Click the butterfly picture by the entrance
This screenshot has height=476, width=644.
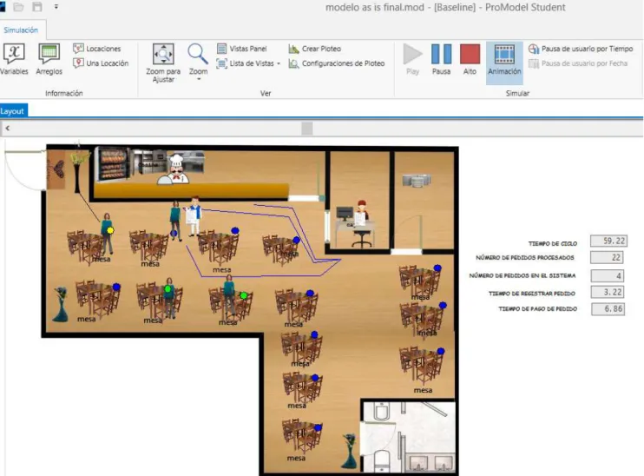[x=56, y=169]
